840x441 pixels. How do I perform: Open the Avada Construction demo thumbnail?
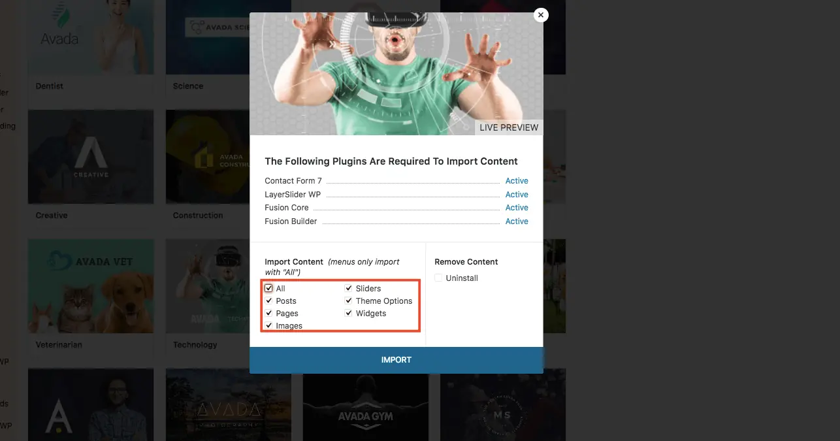[208, 157]
